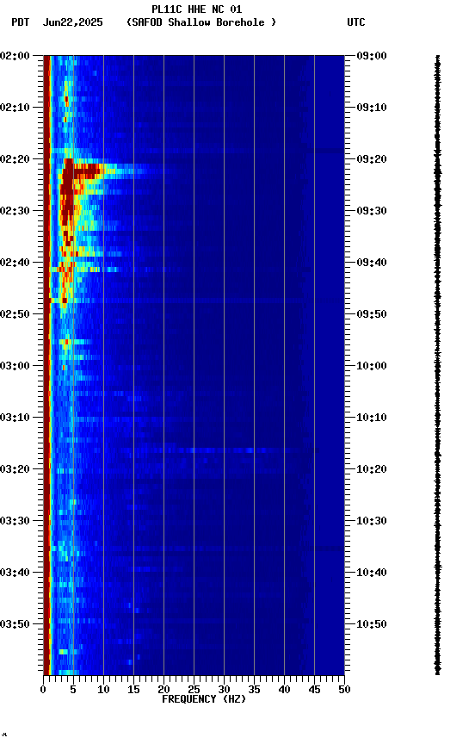Click the '02:40' PDT time label

tap(15, 263)
